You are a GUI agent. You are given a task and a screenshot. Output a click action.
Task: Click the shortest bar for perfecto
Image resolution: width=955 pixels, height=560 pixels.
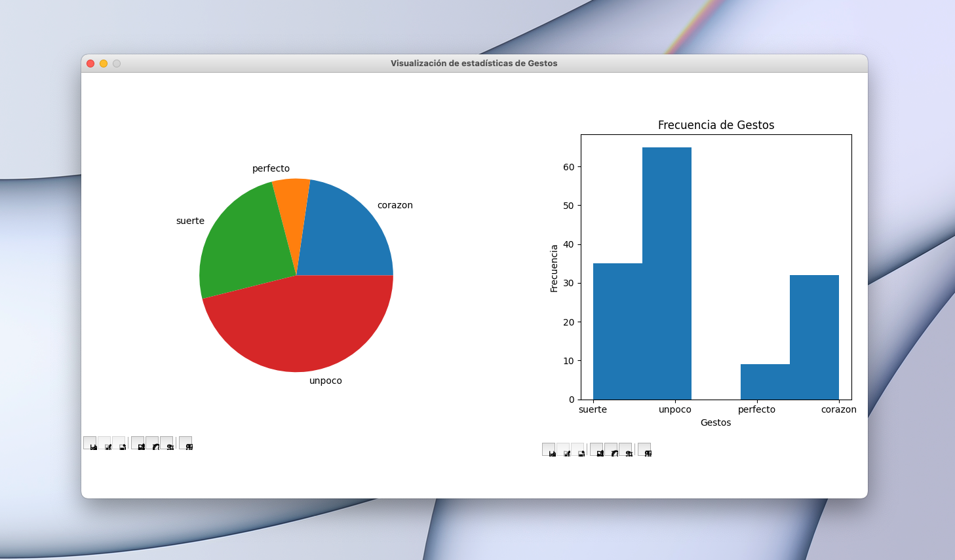(x=765, y=382)
